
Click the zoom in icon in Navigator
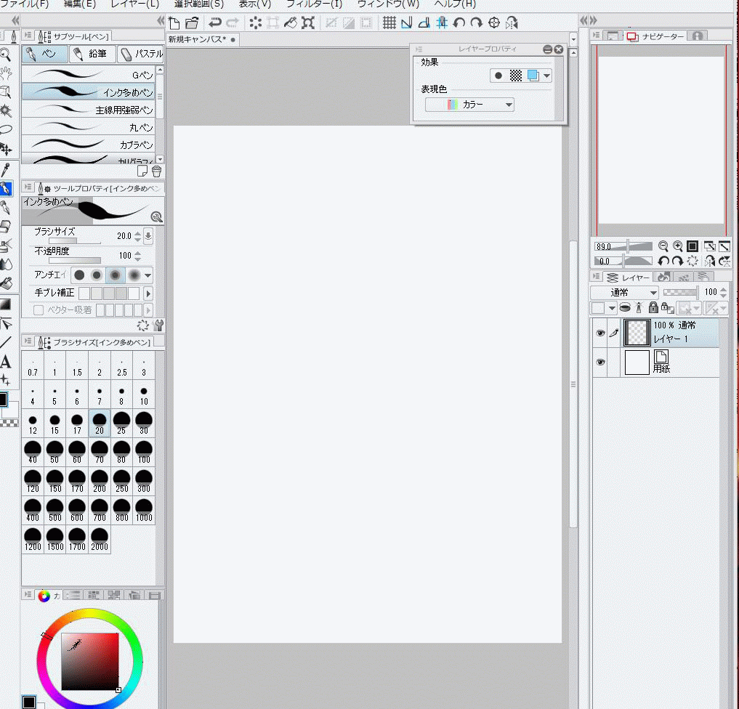[x=677, y=246]
